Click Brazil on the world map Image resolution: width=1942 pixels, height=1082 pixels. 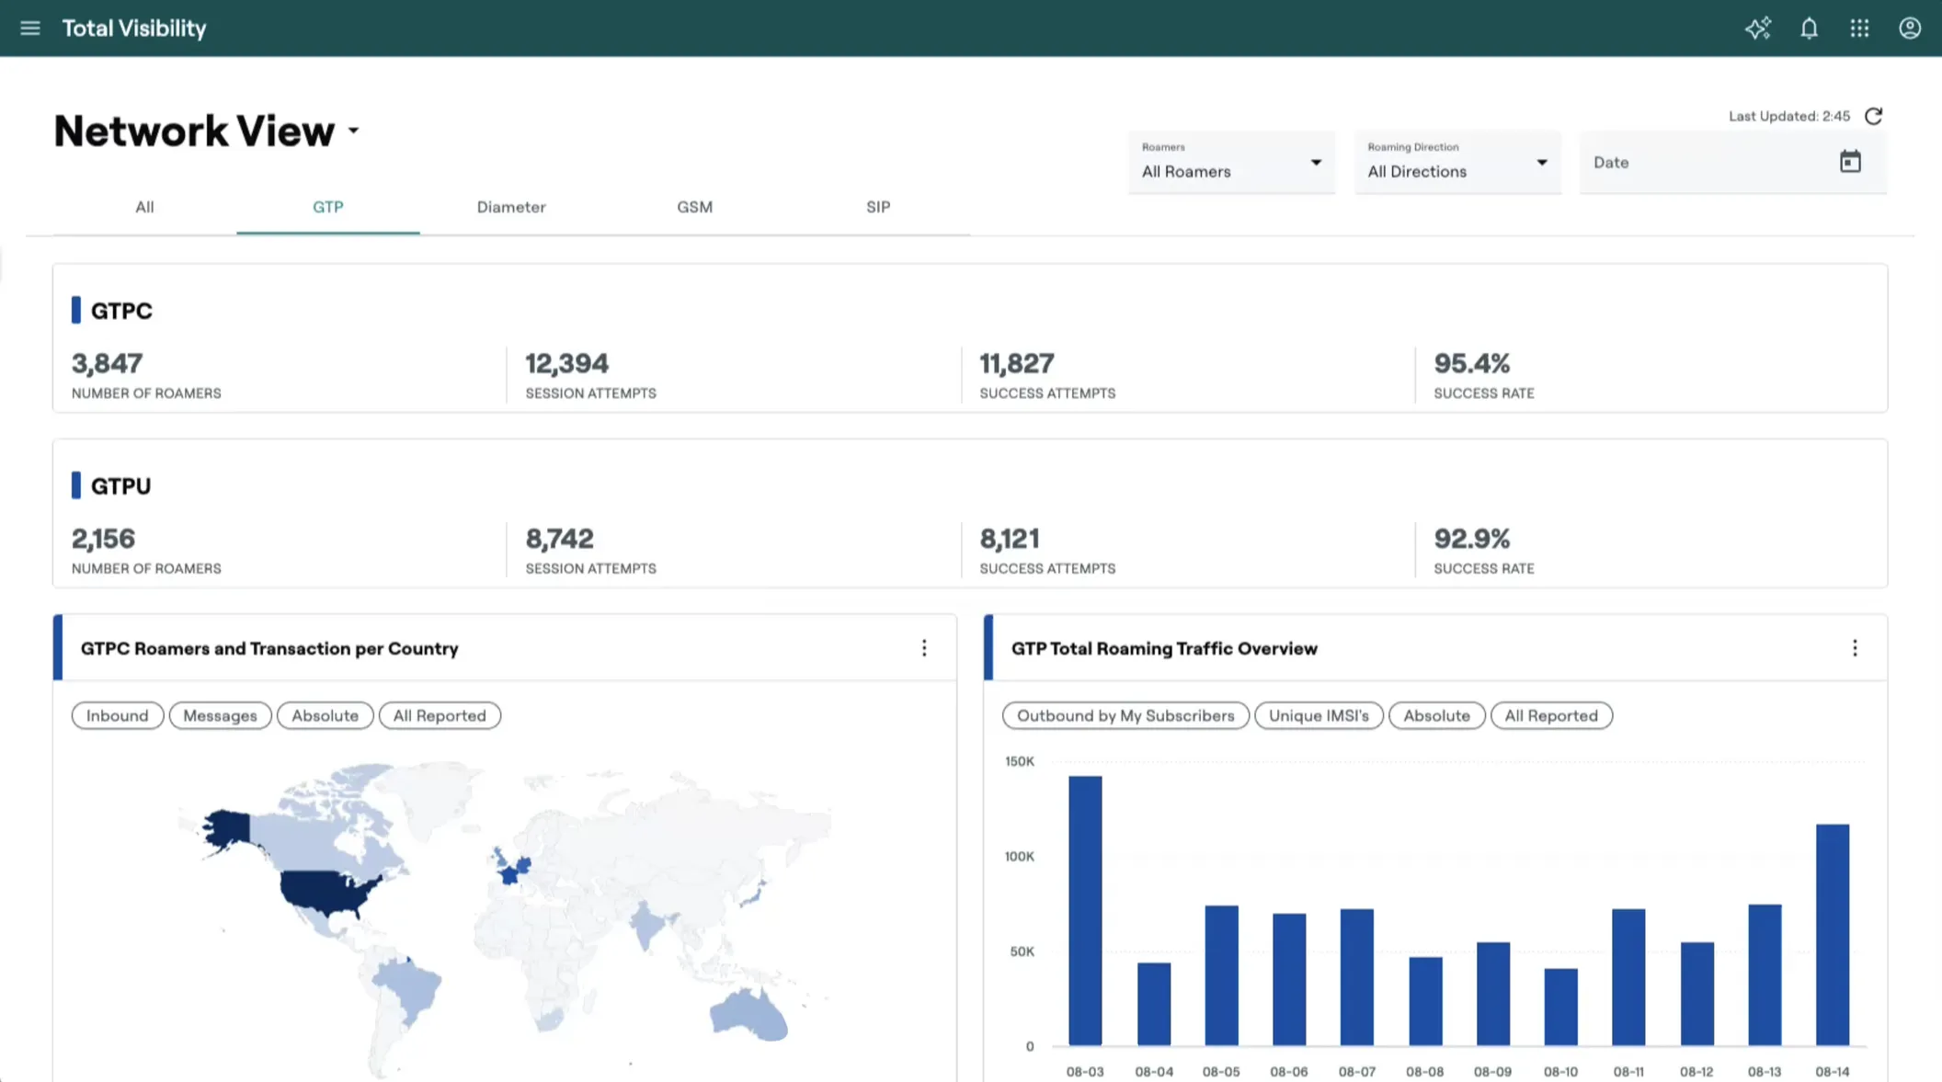click(x=409, y=988)
